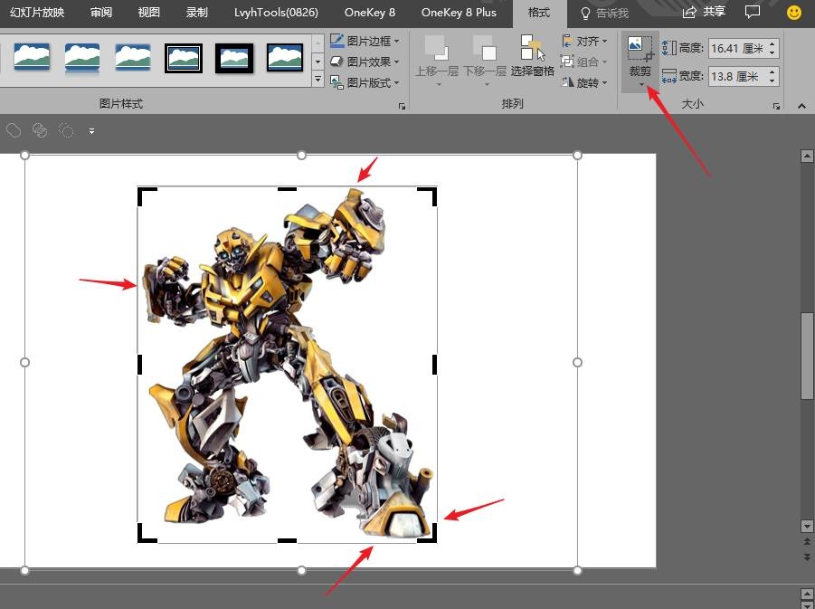Apply the second reflected picture style thumbnail
The width and height of the screenshot is (815, 609).
coord(82,57)
